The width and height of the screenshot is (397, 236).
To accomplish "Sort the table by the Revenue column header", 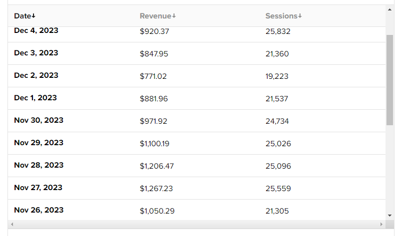I will (x=157, y=16).
